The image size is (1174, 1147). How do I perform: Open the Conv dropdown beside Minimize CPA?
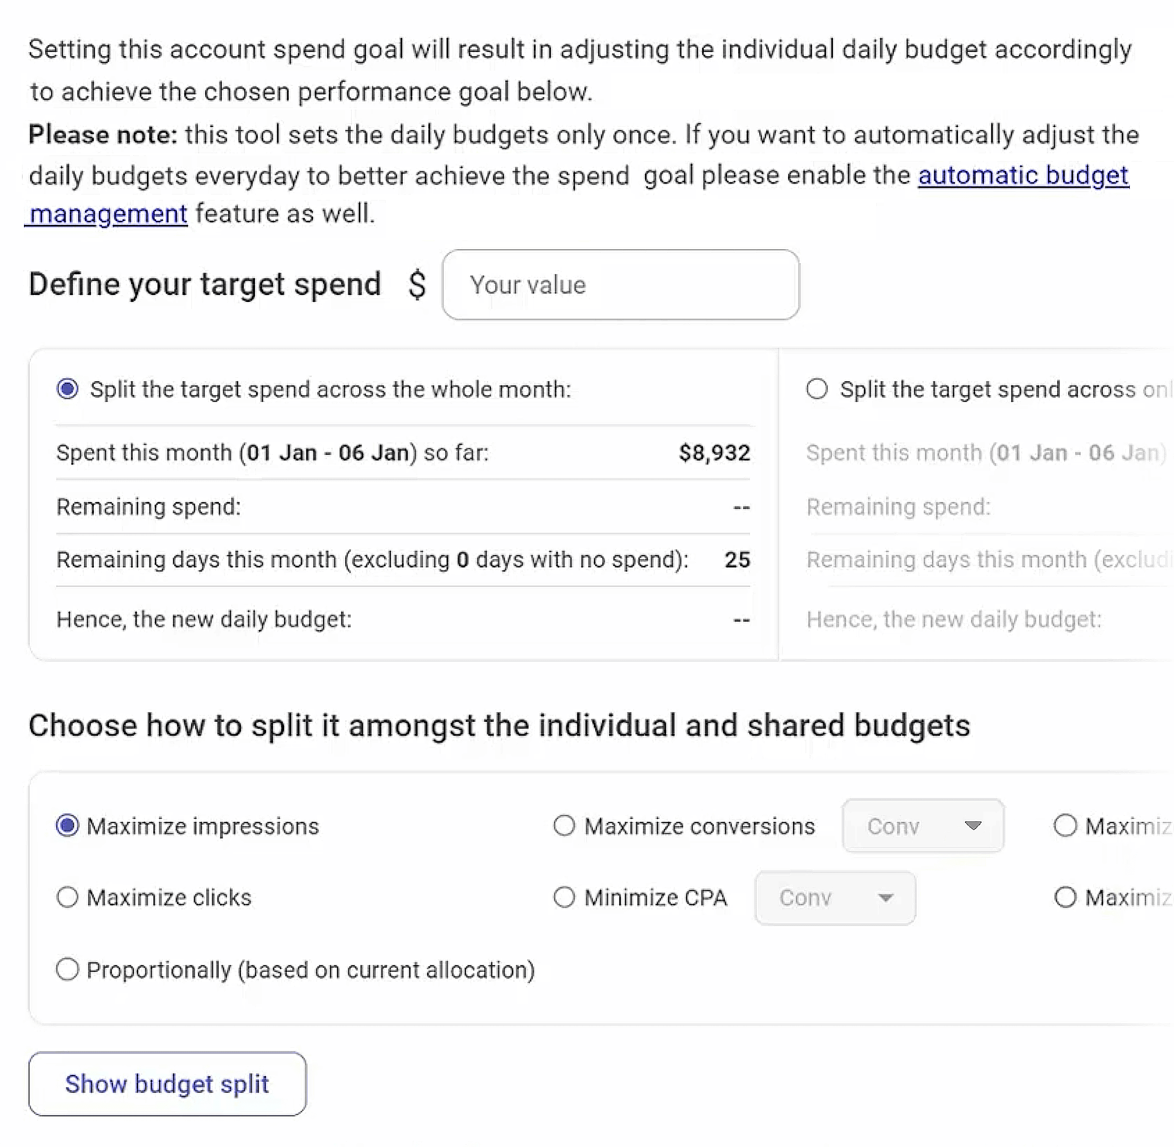(x=834, y=898)
